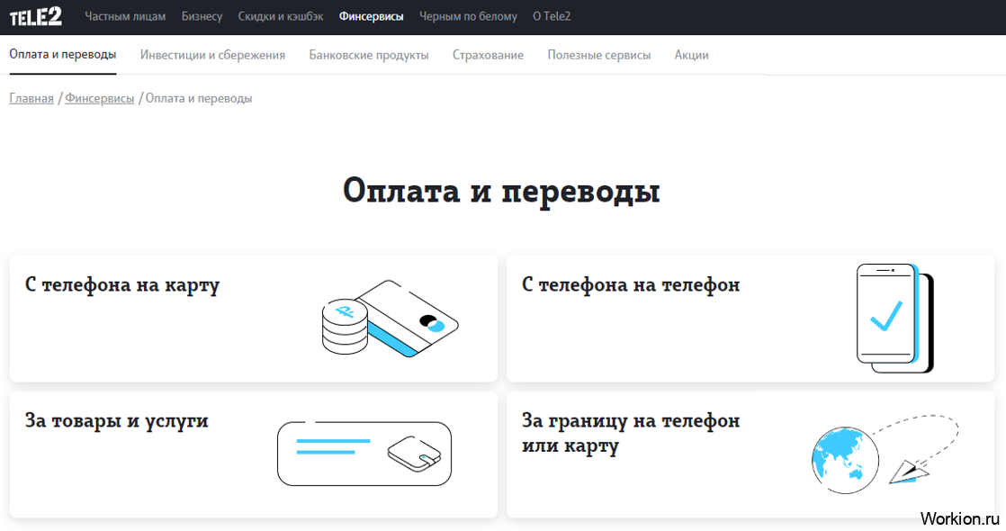Choose the За товары и услуги title
Image resolution: width=1006 pixels, height=531 pixels.
[117, 421]
